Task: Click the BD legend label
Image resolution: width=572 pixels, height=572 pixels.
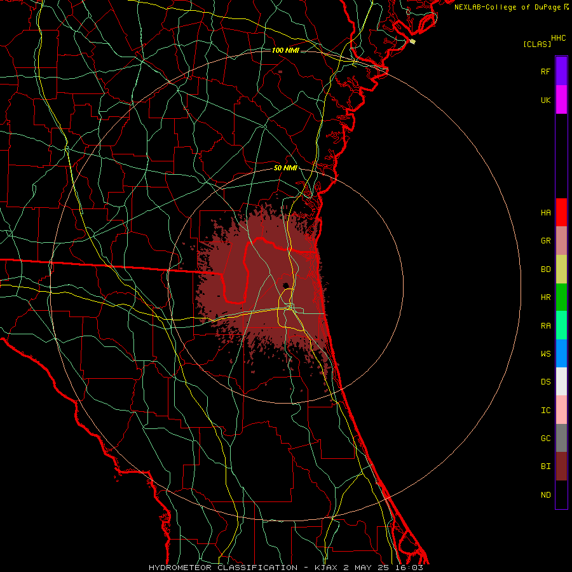Action: click(x=545, y=269)
